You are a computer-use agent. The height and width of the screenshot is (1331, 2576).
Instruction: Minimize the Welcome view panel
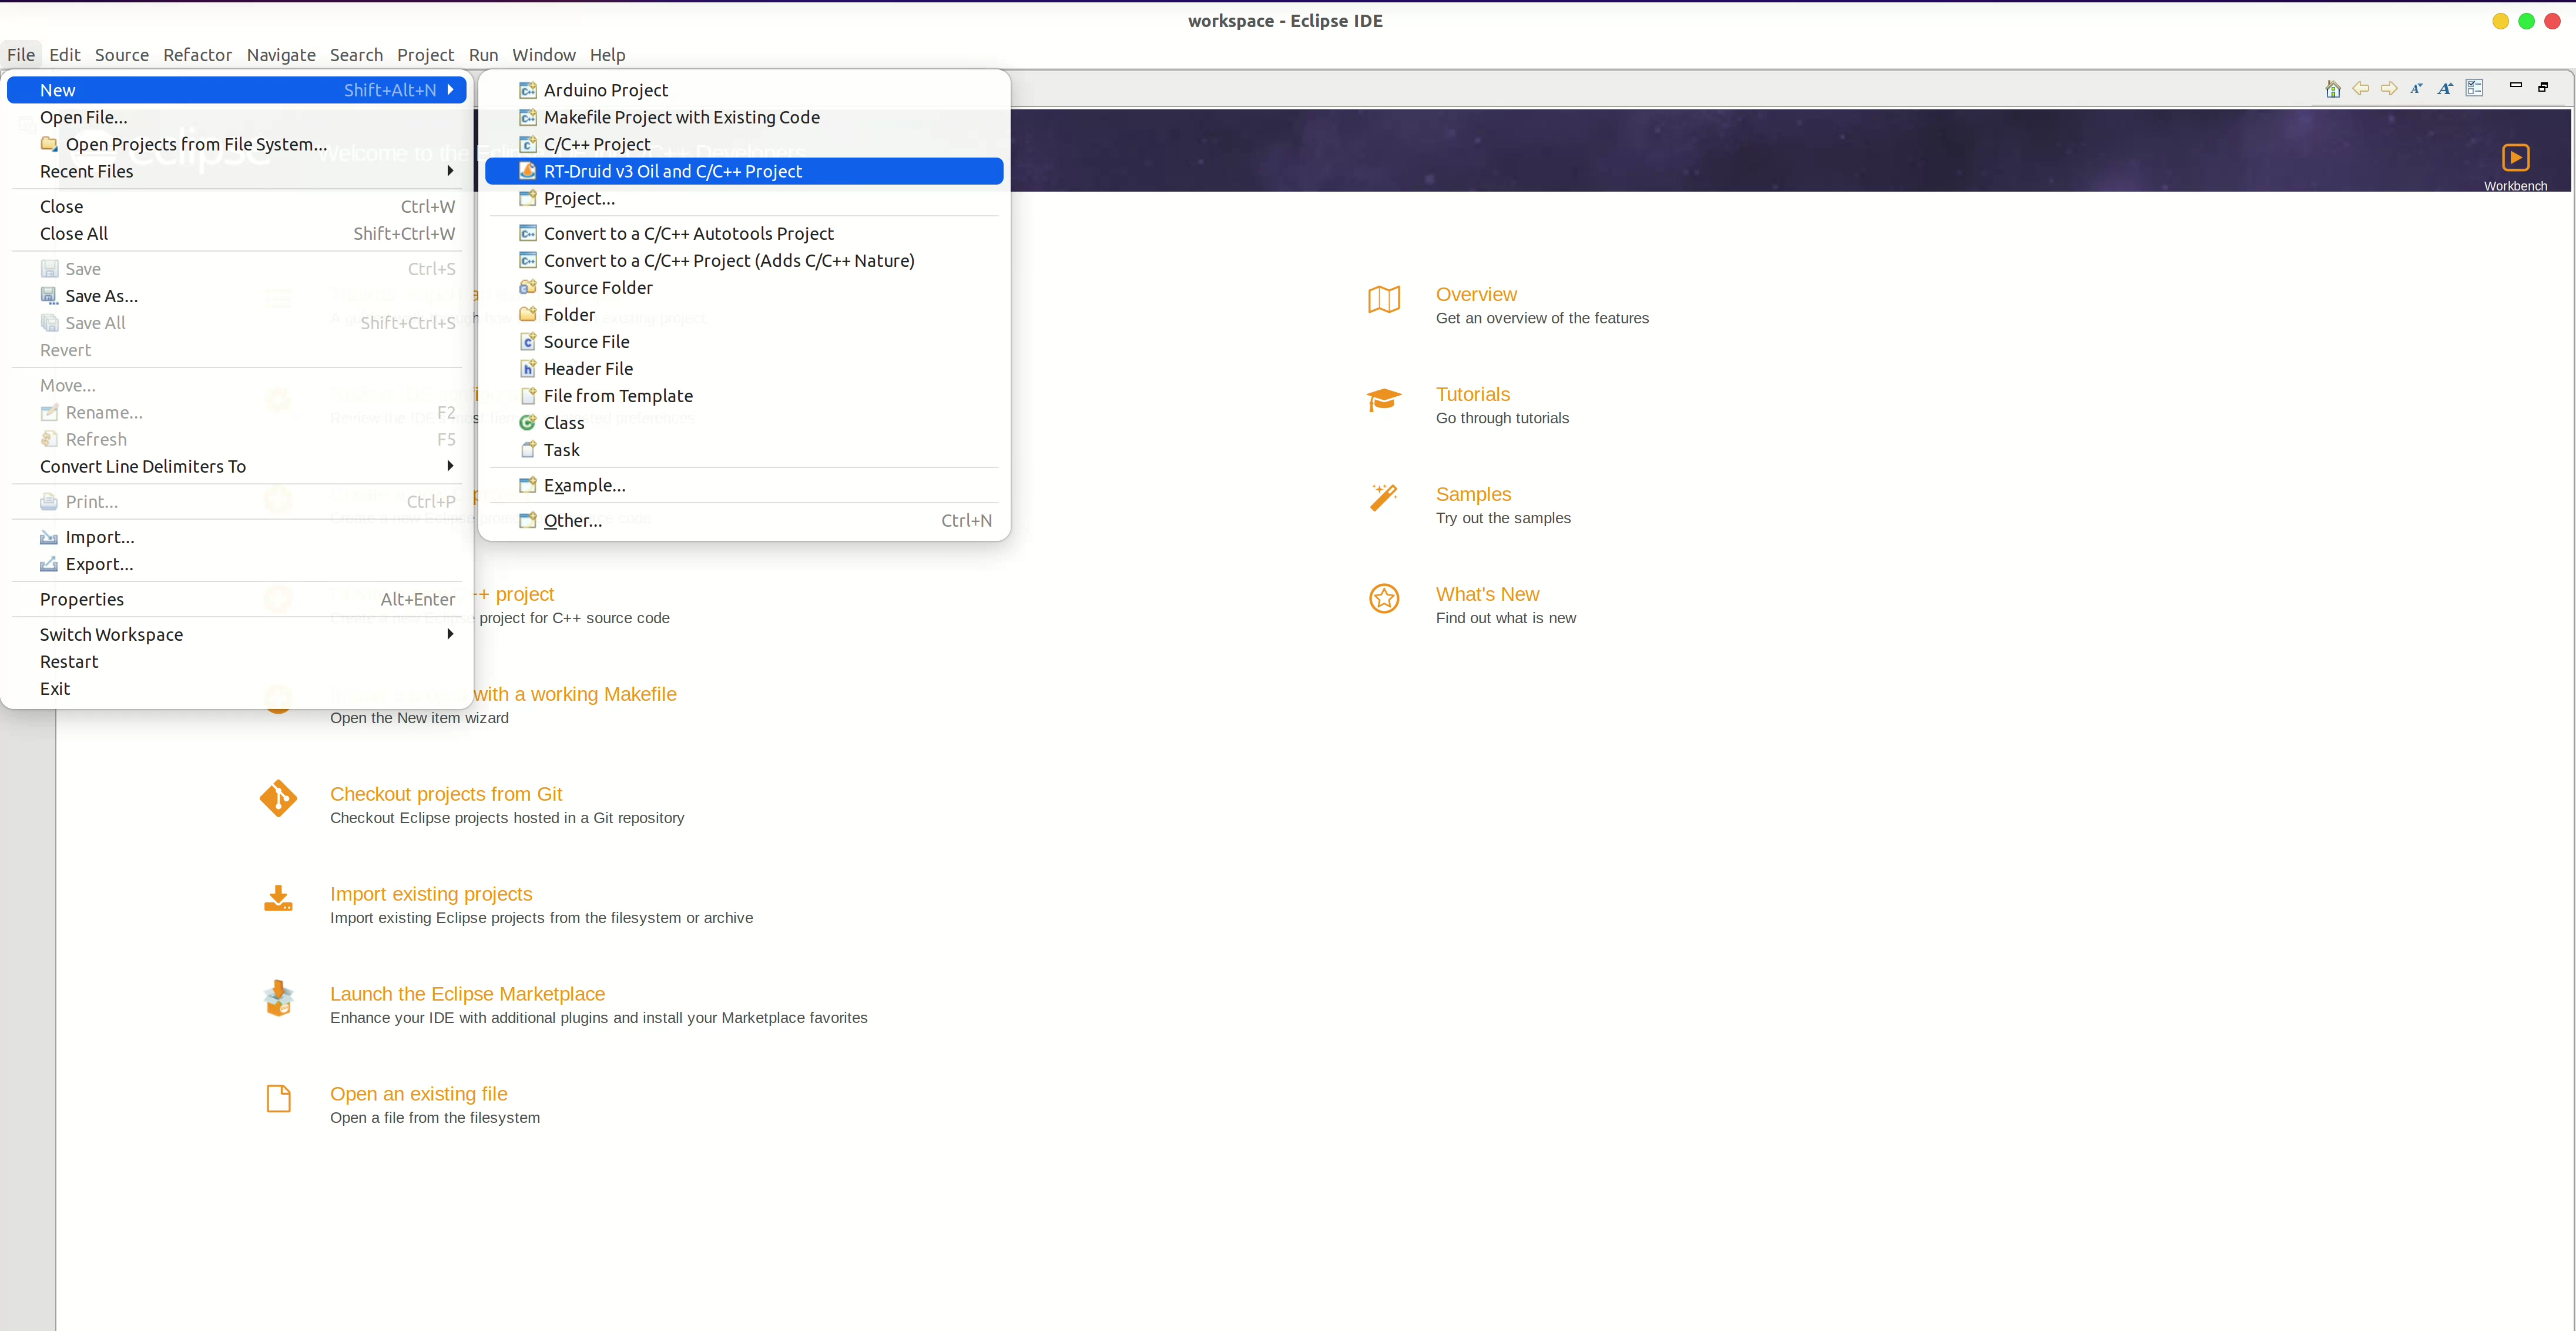coord(2516,86)
